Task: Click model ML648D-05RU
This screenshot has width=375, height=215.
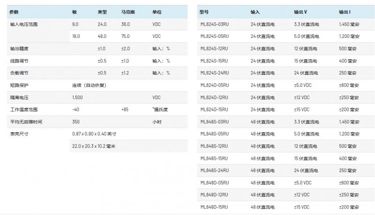Action: tap(214, 183)
